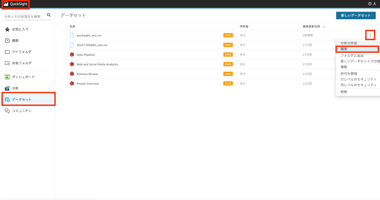The height and width of the screenshot is (200, 380).
Task: Click the 所有者 column header
Action: [244, 27]
